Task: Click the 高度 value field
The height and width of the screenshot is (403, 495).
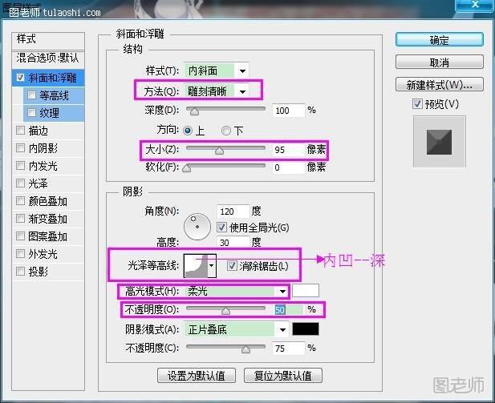Action: tap(233, 242)
